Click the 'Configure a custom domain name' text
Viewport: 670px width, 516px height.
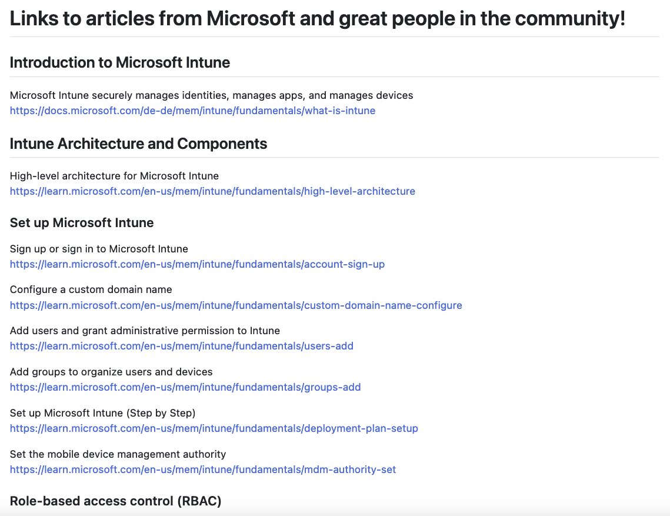(91, 289)
